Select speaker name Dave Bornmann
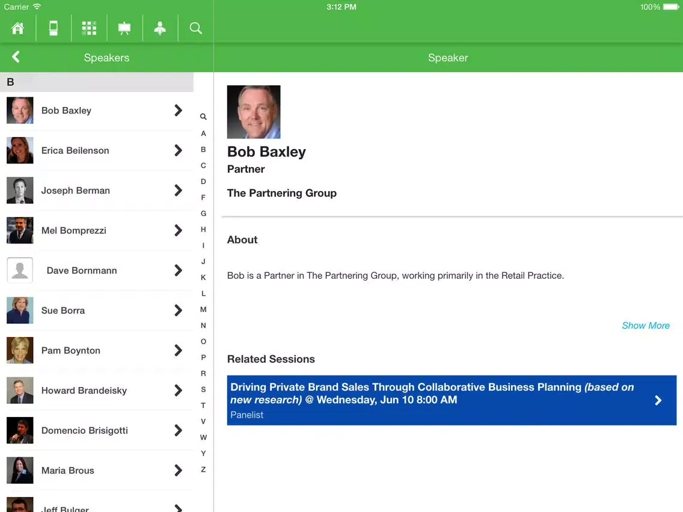 [82, 270]
